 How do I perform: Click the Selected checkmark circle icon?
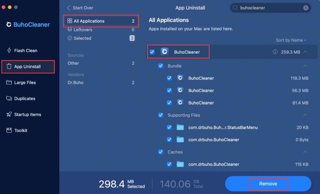tap(70, 38)
